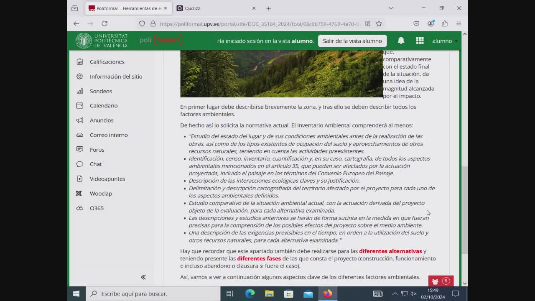
Task: Open File Explorer from the taskbar
Action: click(269, 293)
